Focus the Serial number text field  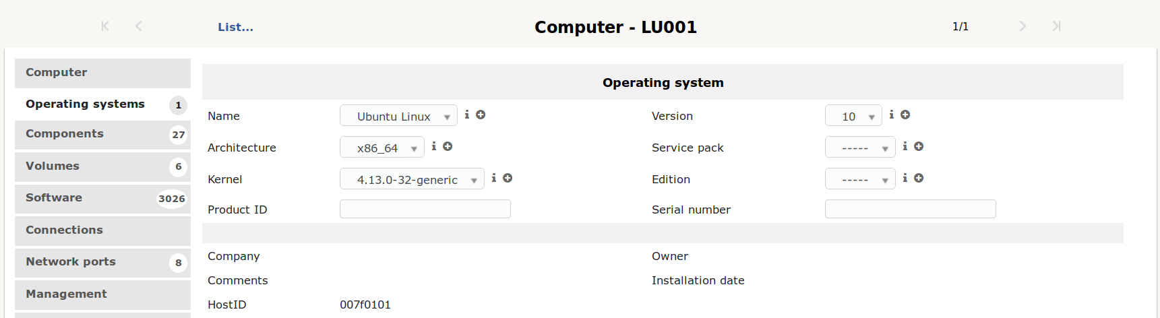pyautogui.click(x=910, y=210)
